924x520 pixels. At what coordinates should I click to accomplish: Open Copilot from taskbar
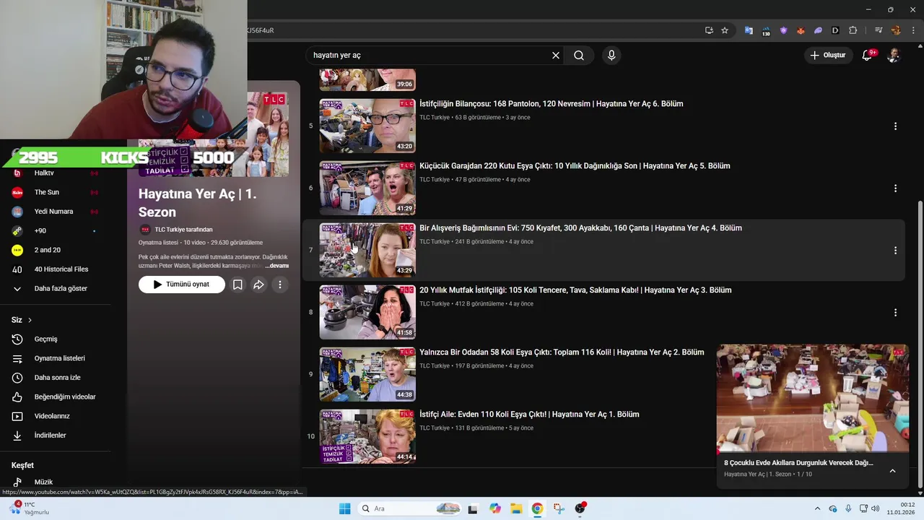[494, 508]
